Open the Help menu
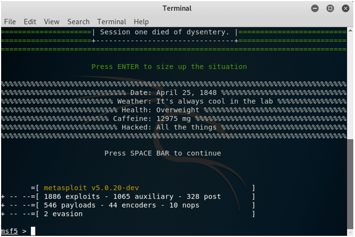This screenshot has height=237, width=355. coord(141,21)
